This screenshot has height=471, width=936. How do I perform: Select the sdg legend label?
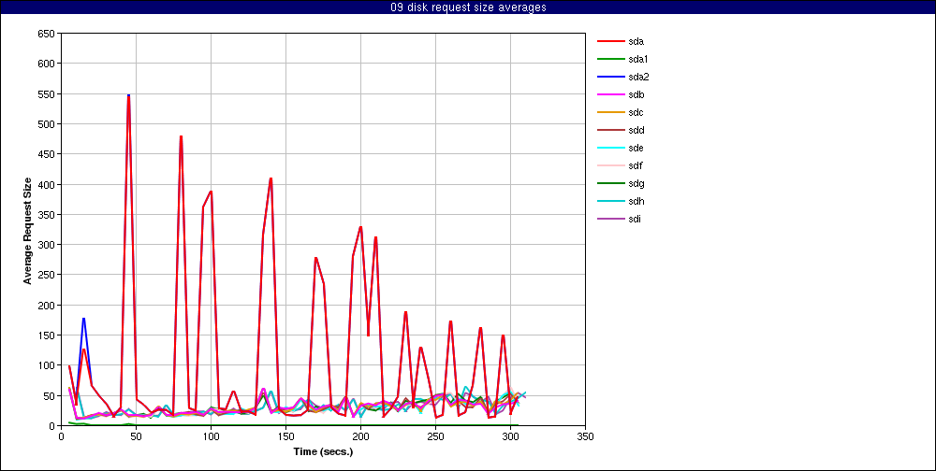pos(636,183)
